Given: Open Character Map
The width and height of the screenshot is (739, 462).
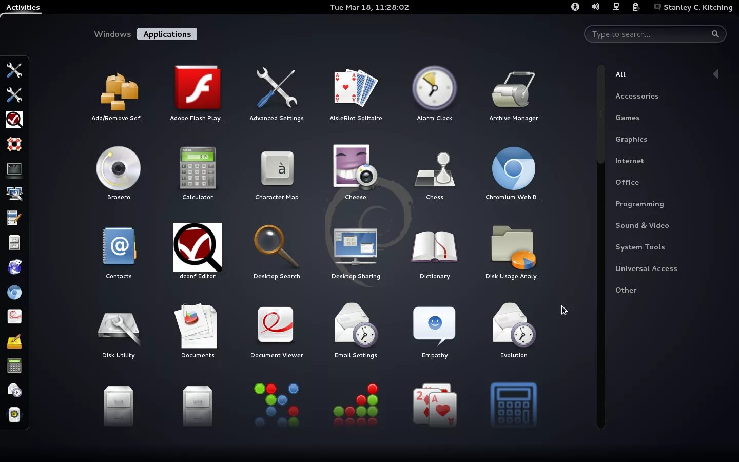Looking at the screenshot, I should tap(277, 175).
